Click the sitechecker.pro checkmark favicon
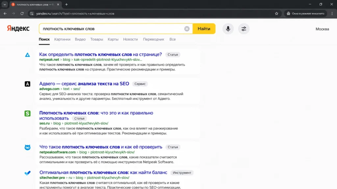Screen dimensions: 337x189 coord(28,173)
